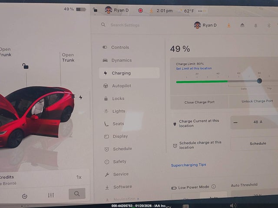Tap the 15-second rewind icon

(x=24, y=196)
